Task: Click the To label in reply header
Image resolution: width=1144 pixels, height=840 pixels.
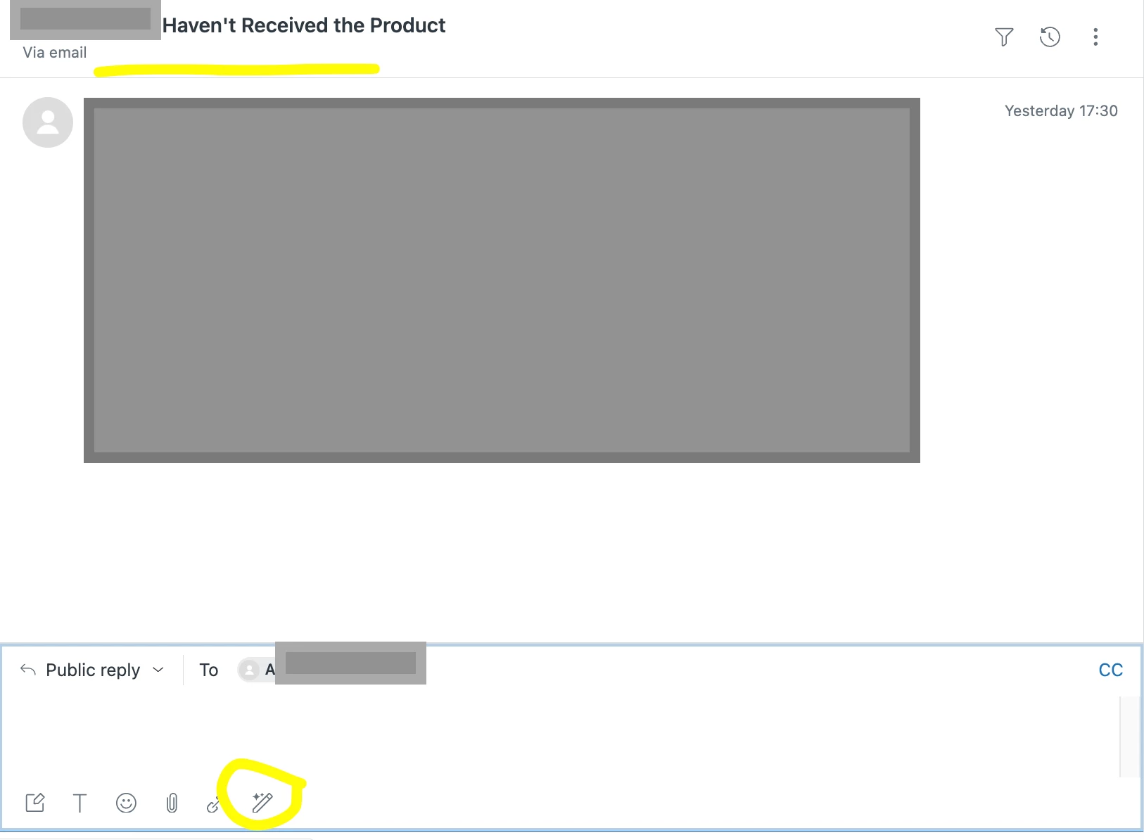Action: tap(208, 670)
